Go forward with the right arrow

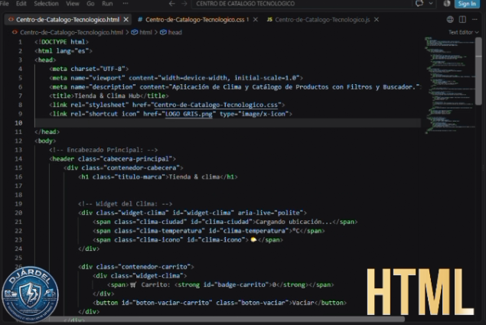(x=184, y=4)
